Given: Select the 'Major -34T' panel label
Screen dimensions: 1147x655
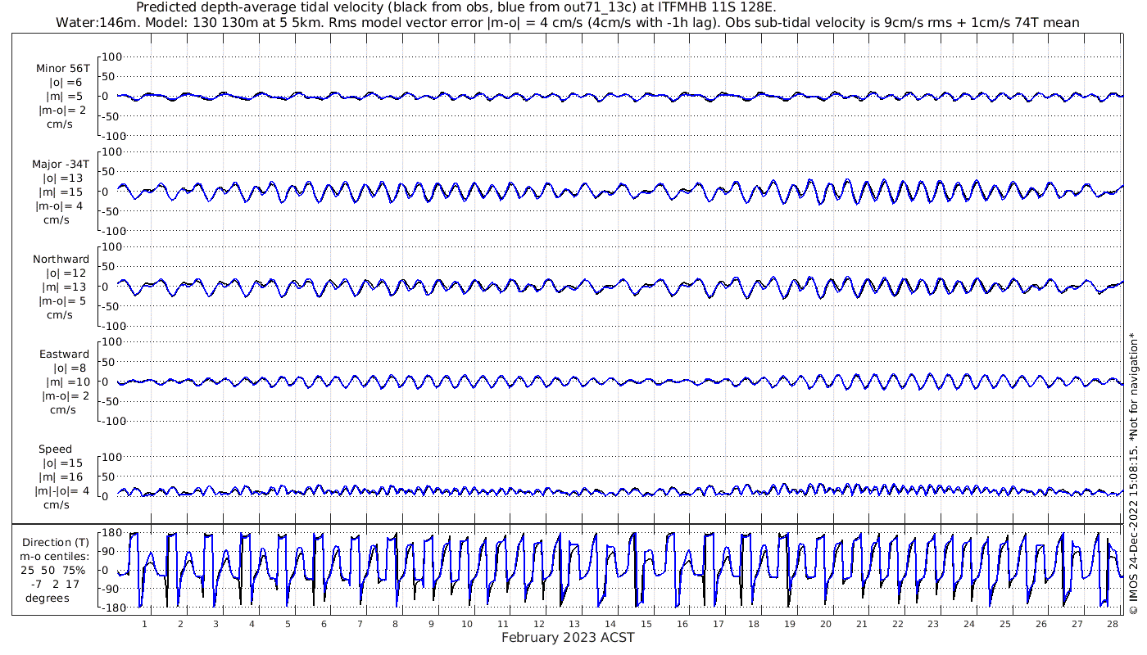Looking at the screenshot, I should click(61, 164).
